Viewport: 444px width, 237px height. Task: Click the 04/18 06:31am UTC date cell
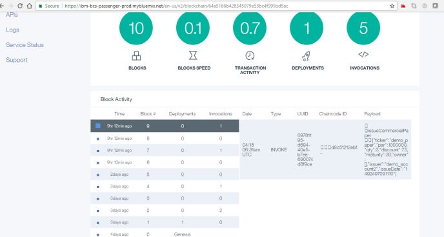[251, 149]
